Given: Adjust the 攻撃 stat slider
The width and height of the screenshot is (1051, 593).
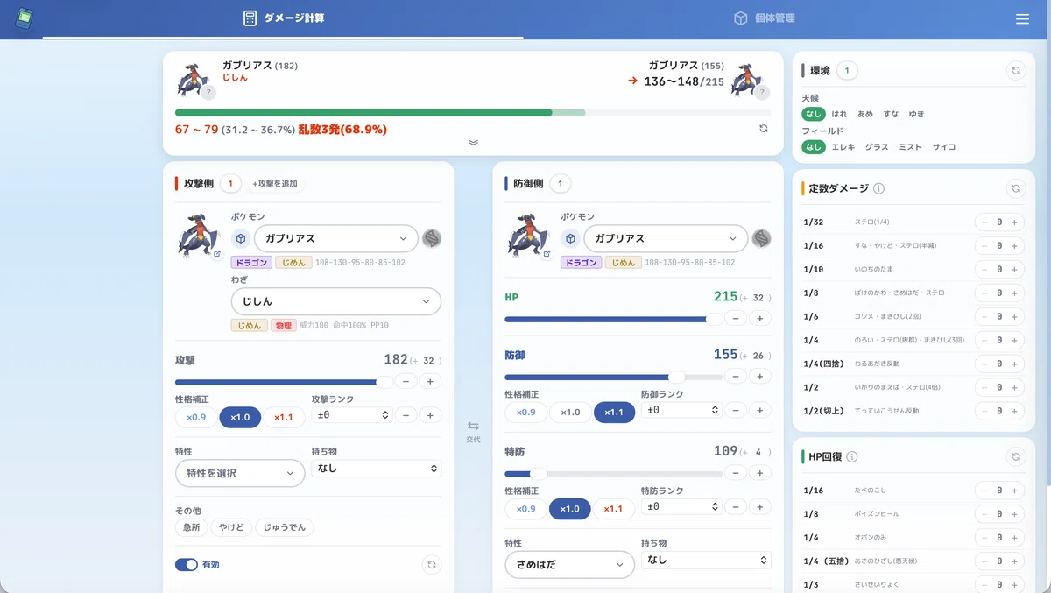Looking at the screenshot, I should pos(285,382).
